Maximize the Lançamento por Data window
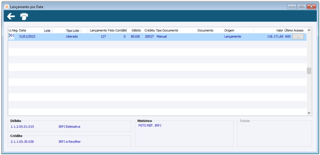This screenshot has width=320, height=155. 301,7
